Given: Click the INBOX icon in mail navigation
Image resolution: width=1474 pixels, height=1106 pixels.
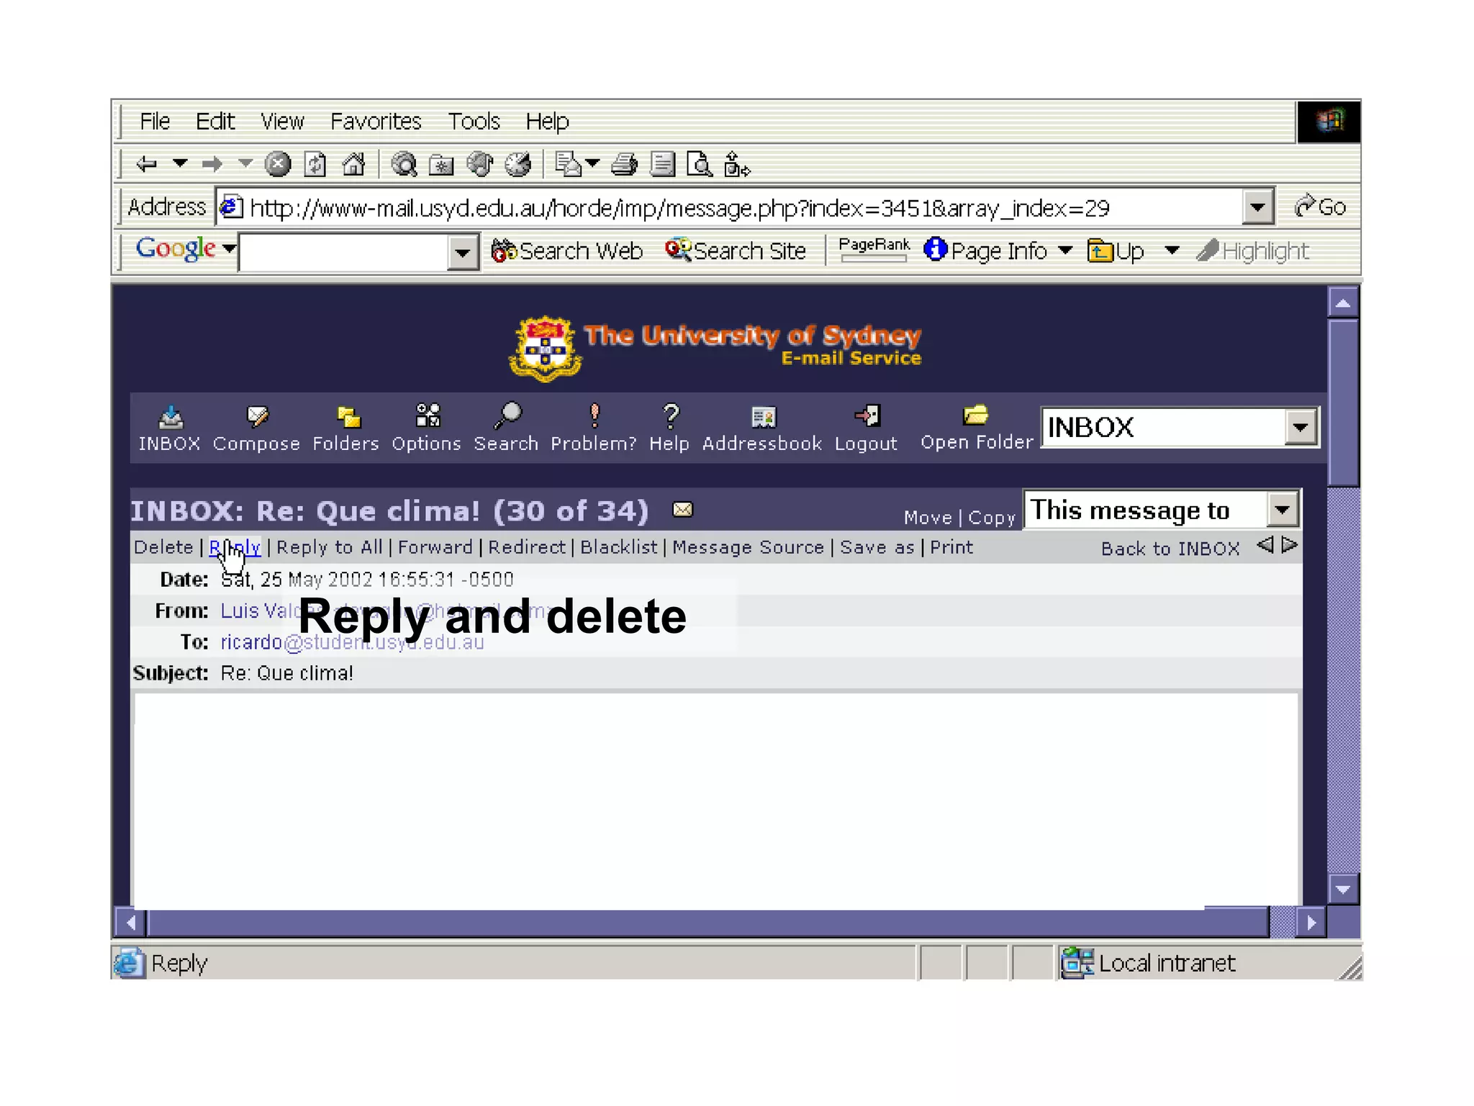Looking at the screenshot, I should click(x=171, y=416).
